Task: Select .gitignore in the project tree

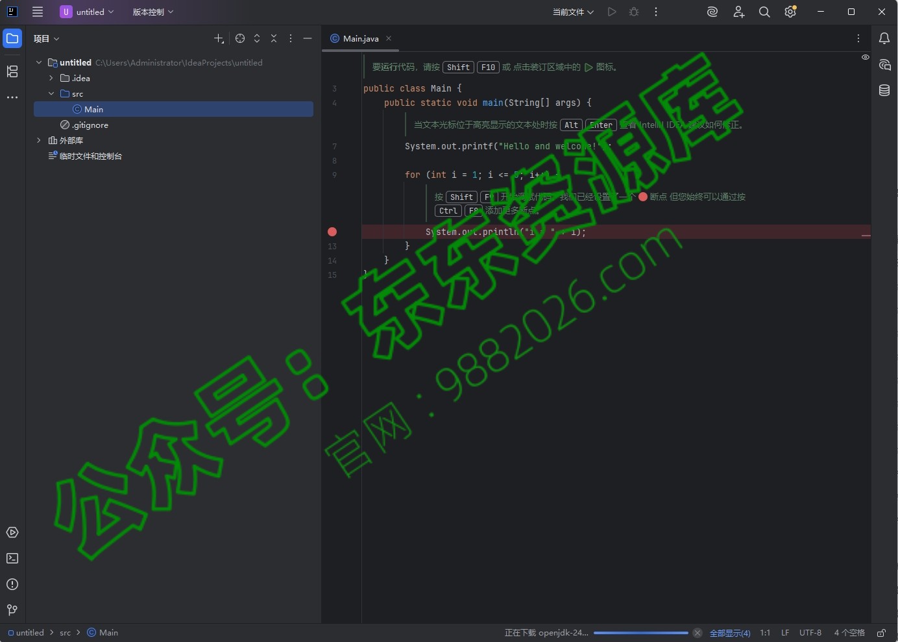Action: (91, 125)
